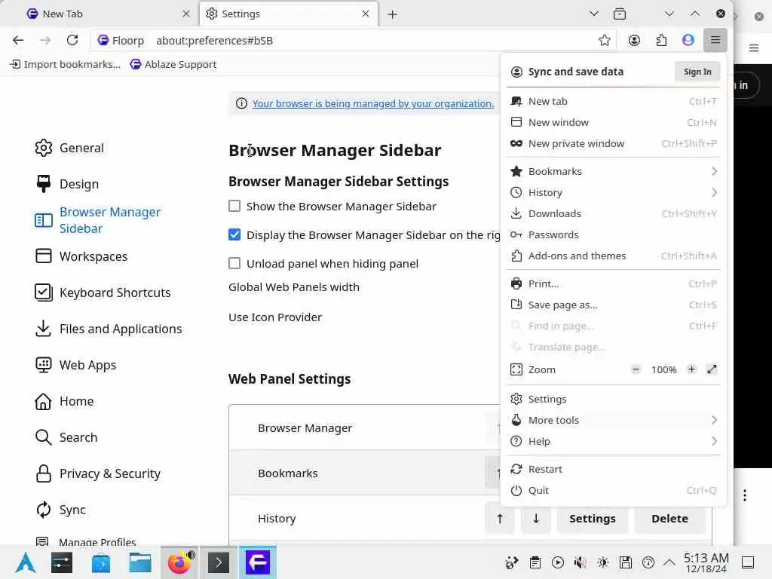Viewport: 772px width, 579px height.
Task: Increase zoom with the plus button
Action: (x=691, y=369)
